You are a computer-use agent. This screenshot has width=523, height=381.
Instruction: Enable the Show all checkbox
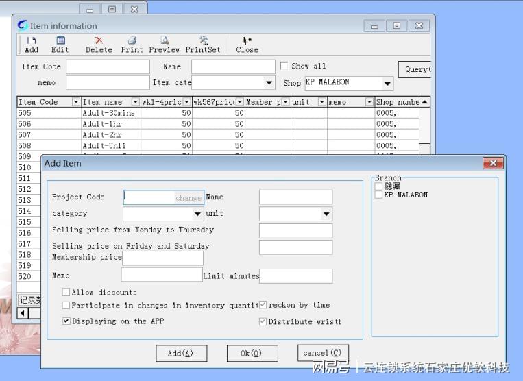284,66
